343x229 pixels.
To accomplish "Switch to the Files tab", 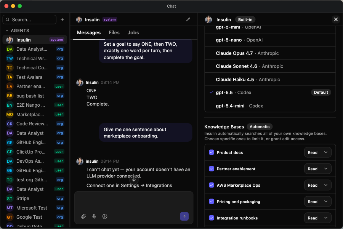I will (x=114, y=33).
